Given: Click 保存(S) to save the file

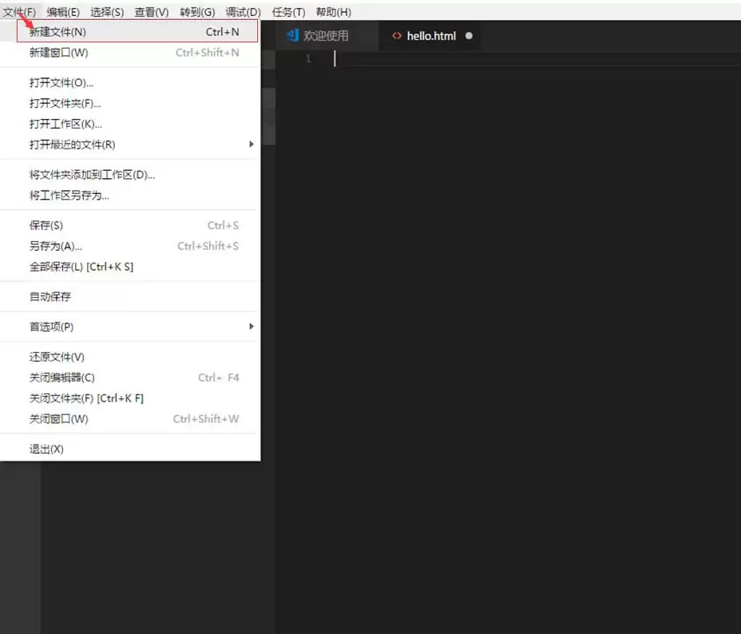Looking at the screenshot, I should tap(46, 225).
